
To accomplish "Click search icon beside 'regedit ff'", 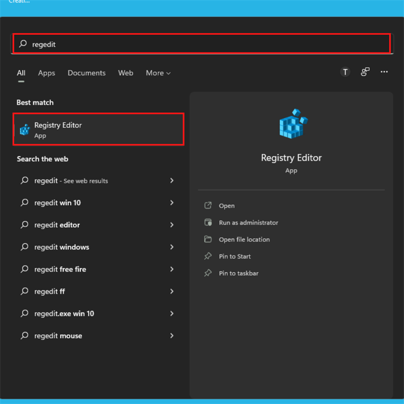I will tap(24, 291).
